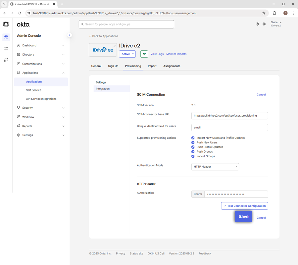Bookmark this page with the star icon
This screenshot has height=265, width=298.
click(x=264, y=13)
